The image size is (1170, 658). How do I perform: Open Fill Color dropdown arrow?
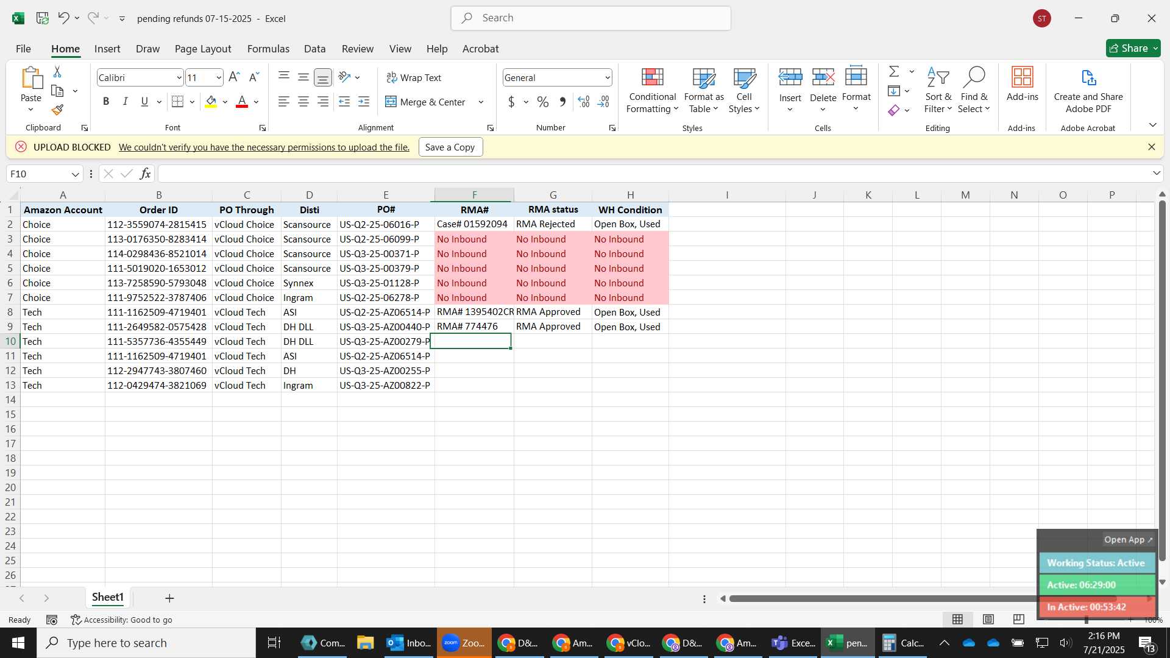(x=225, y=102)
